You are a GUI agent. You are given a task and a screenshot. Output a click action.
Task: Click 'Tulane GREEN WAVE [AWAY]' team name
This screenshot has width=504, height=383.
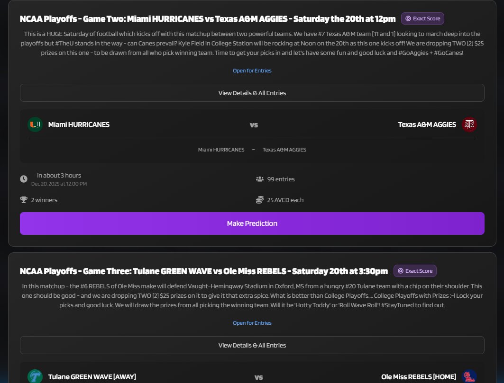point(92,377)
